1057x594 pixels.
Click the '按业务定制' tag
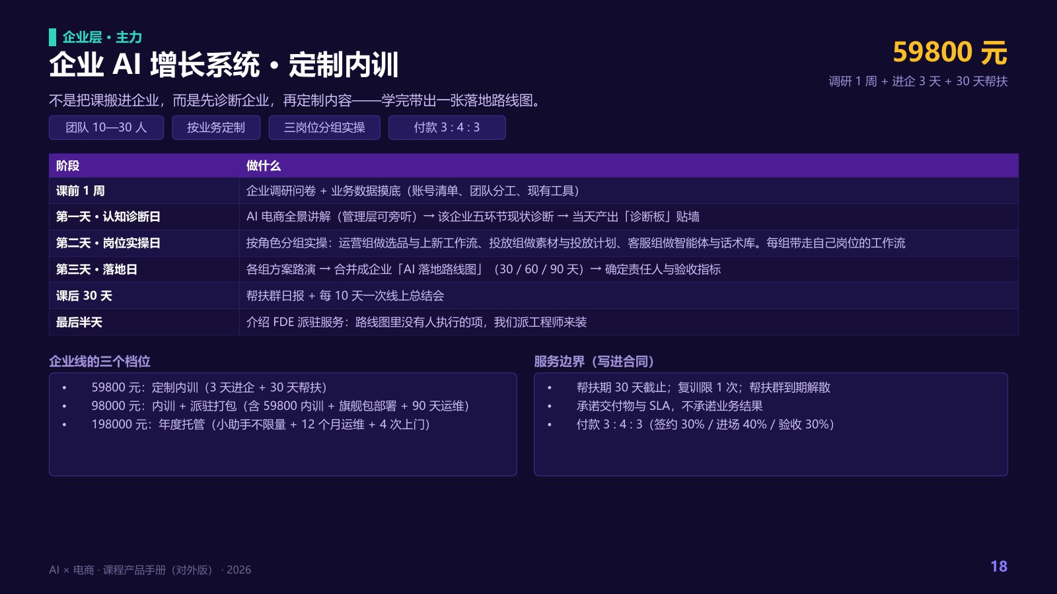216,127
